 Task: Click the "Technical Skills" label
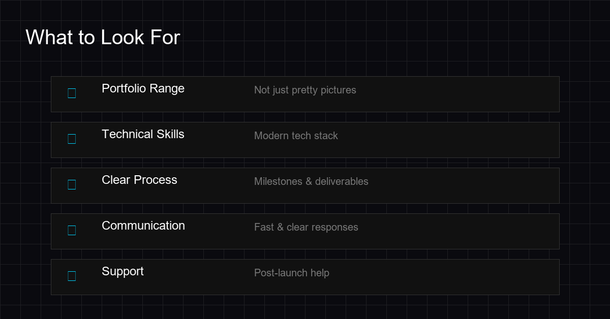(x=143, y=134)
